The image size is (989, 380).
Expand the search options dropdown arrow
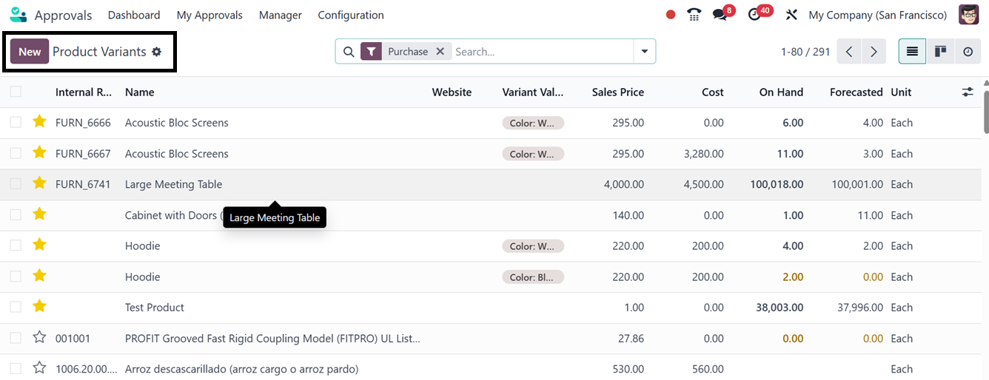645,52
